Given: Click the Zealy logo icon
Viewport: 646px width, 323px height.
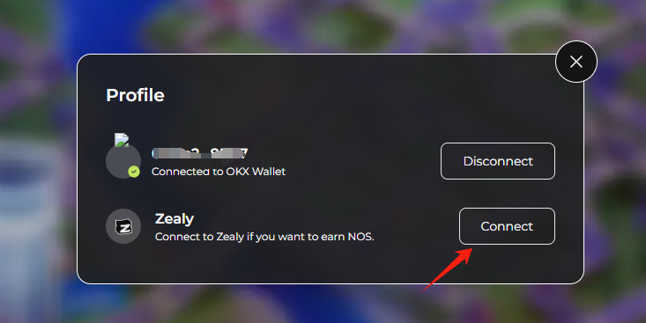Looking at the screenshot, I should pyautogui.click(x=123, y=226).
